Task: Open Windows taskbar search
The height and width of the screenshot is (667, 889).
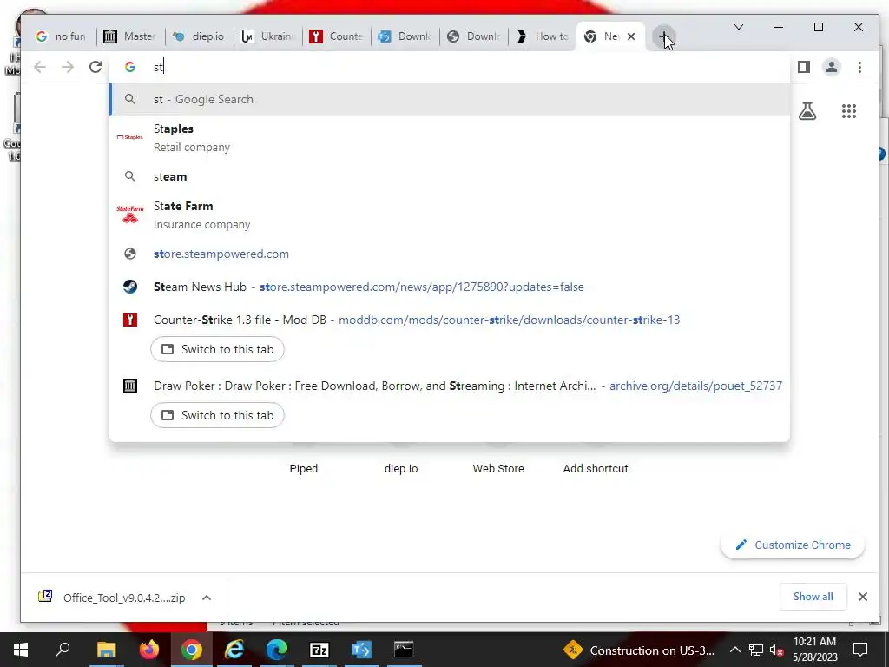Action: point(63,650)
